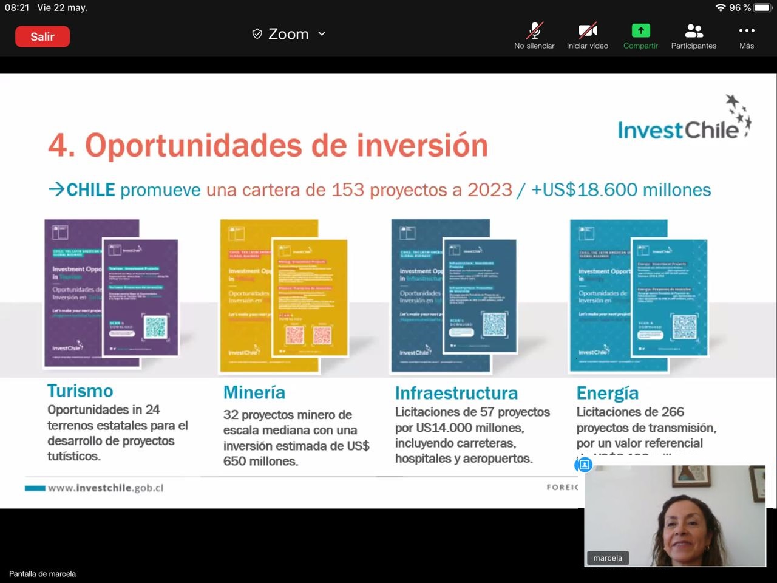The height and width of the screenshot is (583, 777).
Task: Tap the purple Turismo brochure image
Action: 112,294
